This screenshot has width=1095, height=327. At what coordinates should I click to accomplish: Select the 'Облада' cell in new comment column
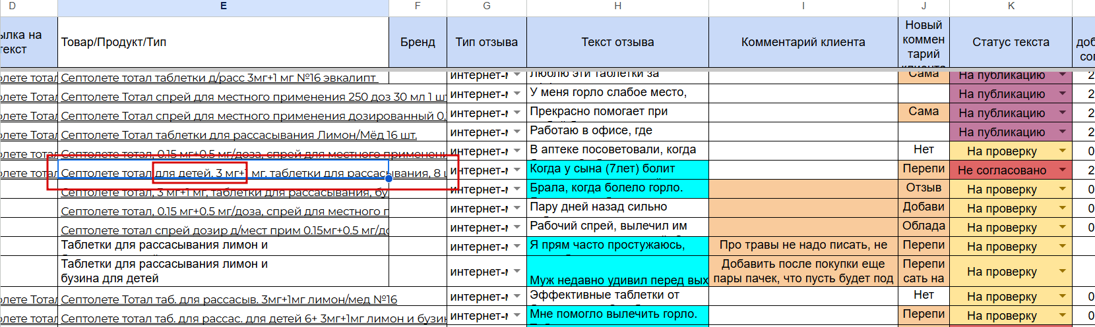click(923, 227)
